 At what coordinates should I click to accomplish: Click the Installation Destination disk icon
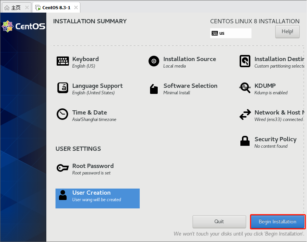coord(245,61)
